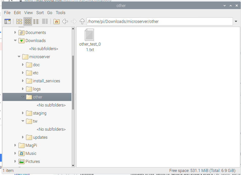Image resolution: width=241 pixels, height=175 pixels.
Task: Go back to the previous folder
Action: coord(65,21)
